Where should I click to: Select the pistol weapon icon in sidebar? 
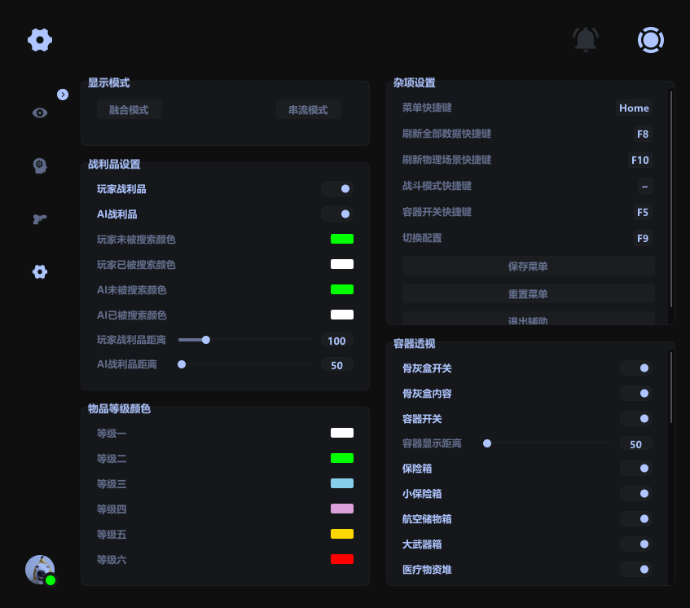[x=40, y=218]
